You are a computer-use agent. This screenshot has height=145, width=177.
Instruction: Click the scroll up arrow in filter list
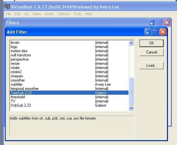pos(131,43)
